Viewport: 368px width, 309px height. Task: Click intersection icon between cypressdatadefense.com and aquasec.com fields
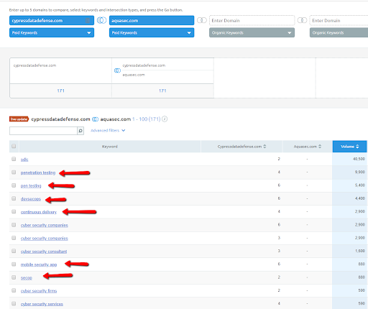pos(101,20)
